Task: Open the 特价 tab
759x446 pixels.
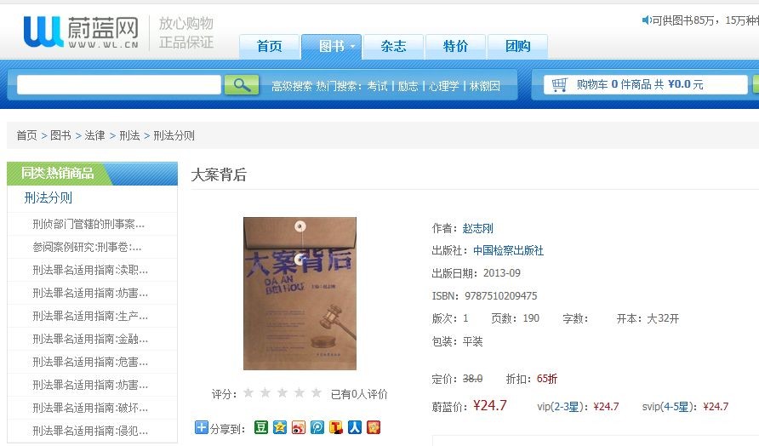Action: pos(455,47)
